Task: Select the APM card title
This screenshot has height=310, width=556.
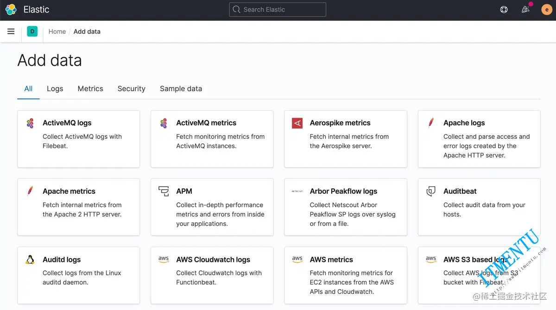Action: (184, 191)
